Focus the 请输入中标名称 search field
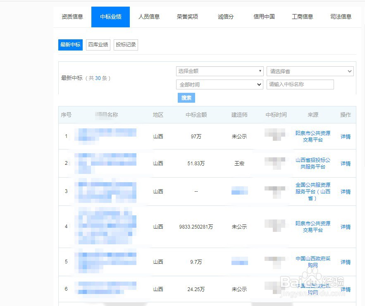This screenshot has height=306, width=365. pyautogui.click(x=300, y=84)
